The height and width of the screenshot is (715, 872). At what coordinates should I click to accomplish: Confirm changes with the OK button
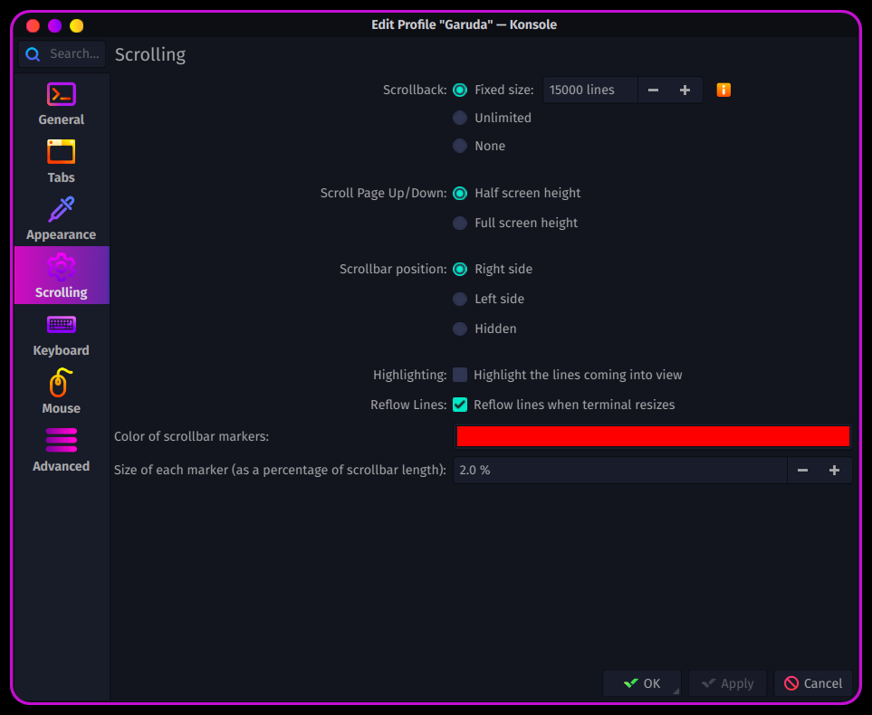[642, 683]
